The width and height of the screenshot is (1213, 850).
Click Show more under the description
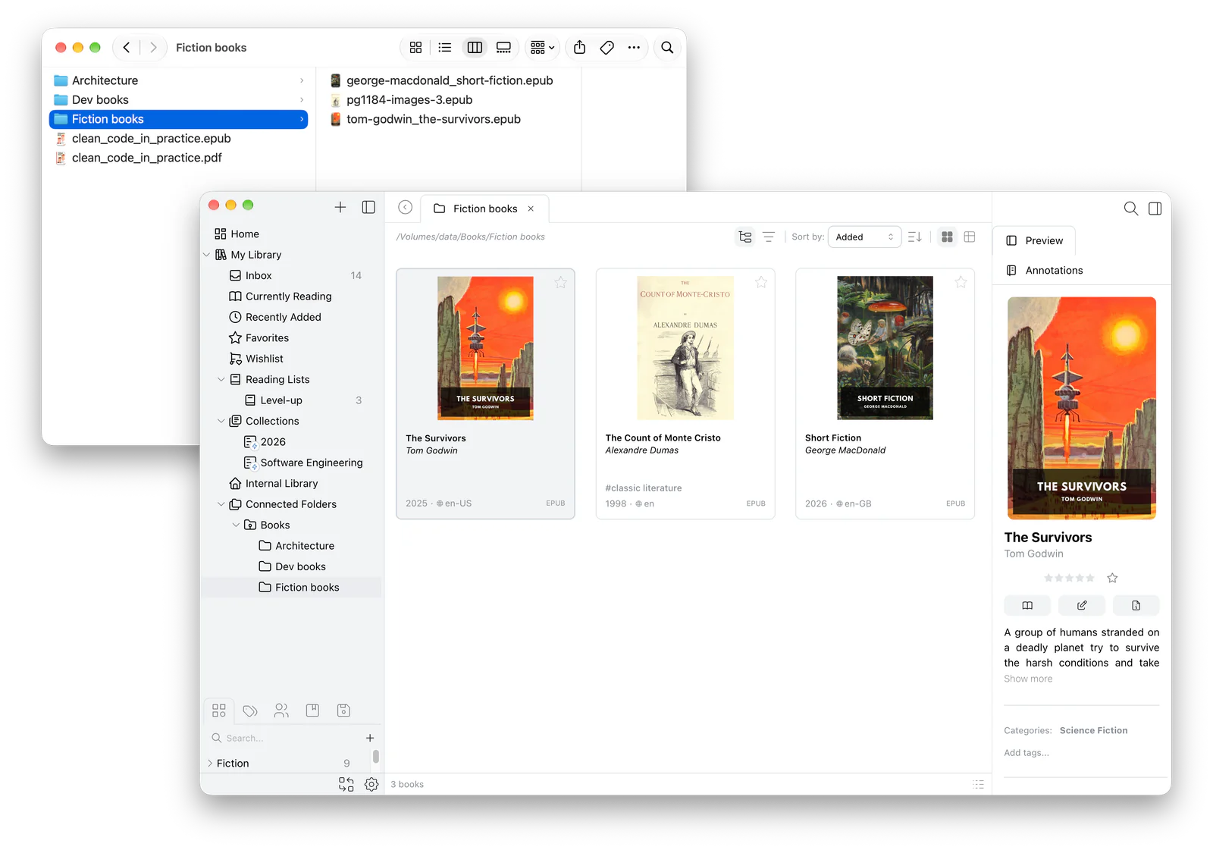tap(1028, 679)
